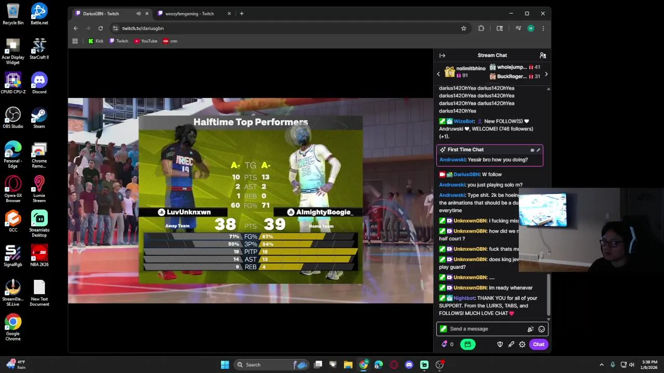Open the media controls icon in Chrome
The height and width of the screenshot is (373, 664).
[x=518, y=28]
